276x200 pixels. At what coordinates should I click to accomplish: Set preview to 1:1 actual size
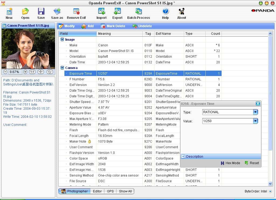32,72
